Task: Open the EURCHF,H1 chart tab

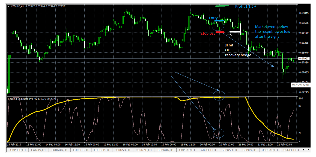Action: click(x=81, y=150)
